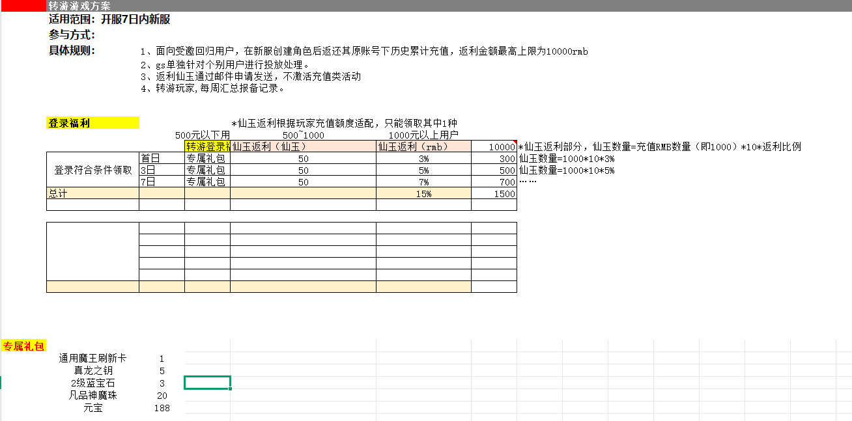This screenshot has width=852, height=421.
Task: Click the yellow 转游登录礼 header cell
Action: coord(207,146)
